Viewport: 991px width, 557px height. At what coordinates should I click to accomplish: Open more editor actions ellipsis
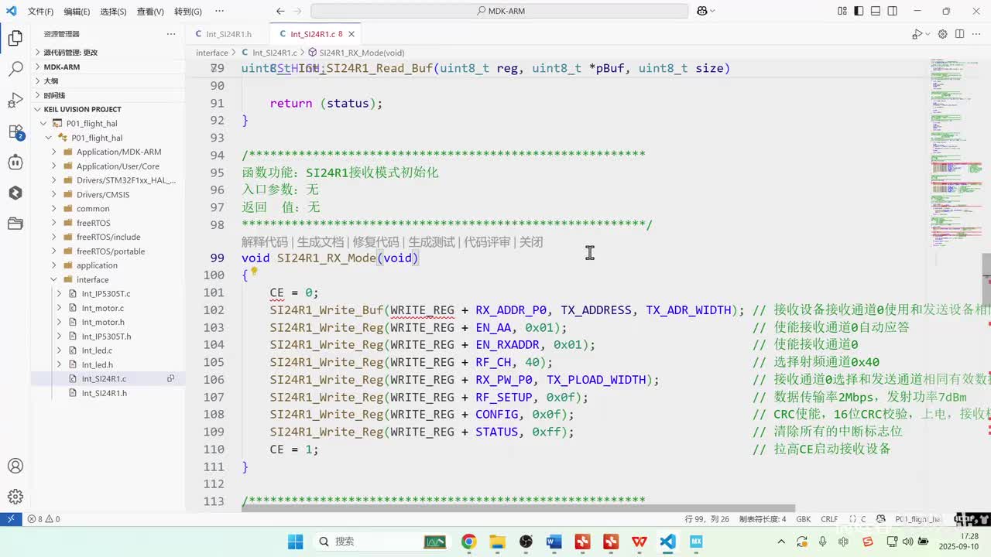pos(977,34)
